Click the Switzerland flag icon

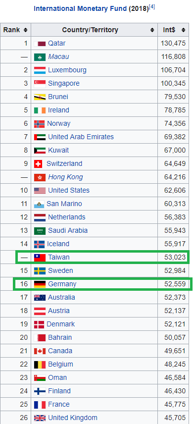38,164
